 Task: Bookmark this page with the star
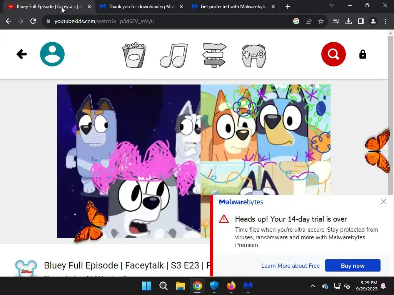(321, 22)
